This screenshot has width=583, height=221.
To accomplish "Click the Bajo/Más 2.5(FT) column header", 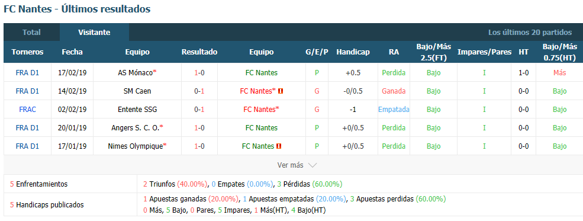I will click(433, 52).
